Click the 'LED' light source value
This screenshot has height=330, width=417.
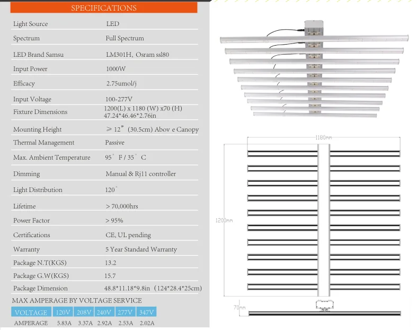coord(113,24)
